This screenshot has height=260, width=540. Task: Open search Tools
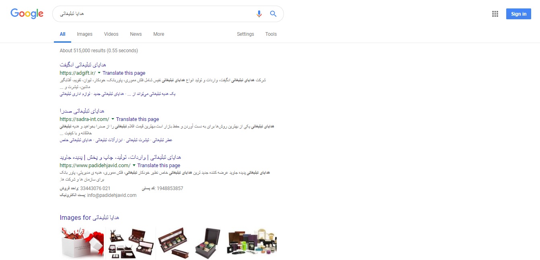tap(271, 34)
